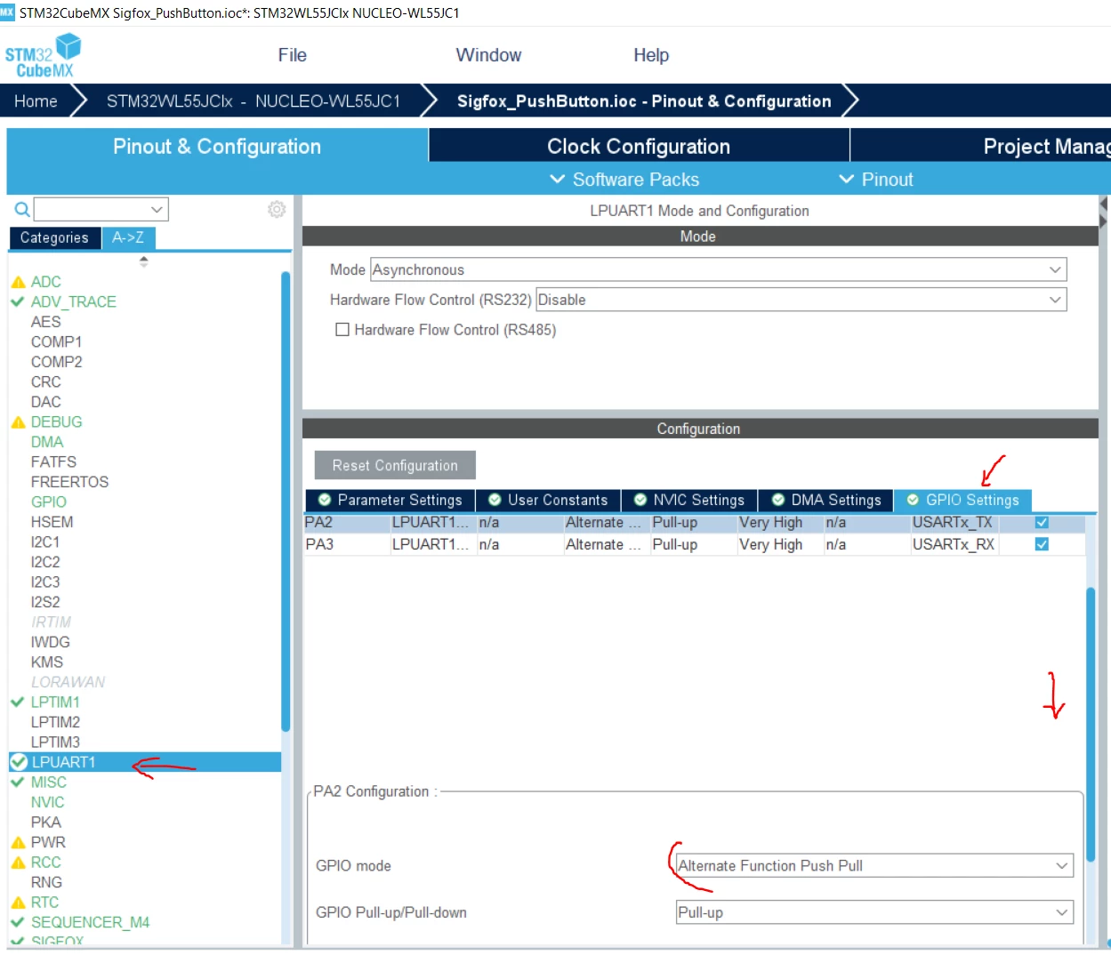The width and height of the screenshot is (1111, 955).
Task: Open the GPIO mode Alternate Function dropdown
Action: (874, 865)
